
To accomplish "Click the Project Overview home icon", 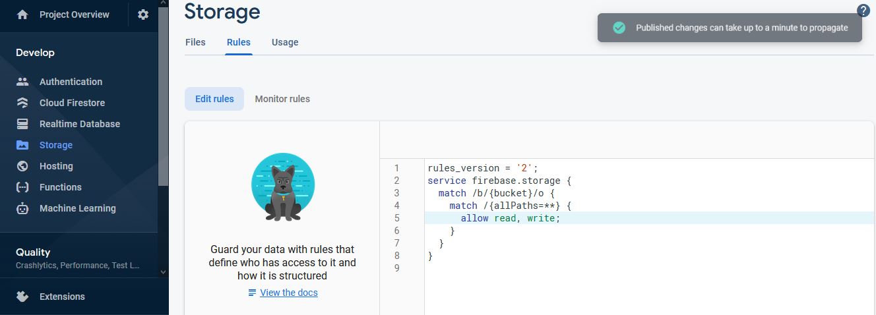I will (x=22, y=14).
